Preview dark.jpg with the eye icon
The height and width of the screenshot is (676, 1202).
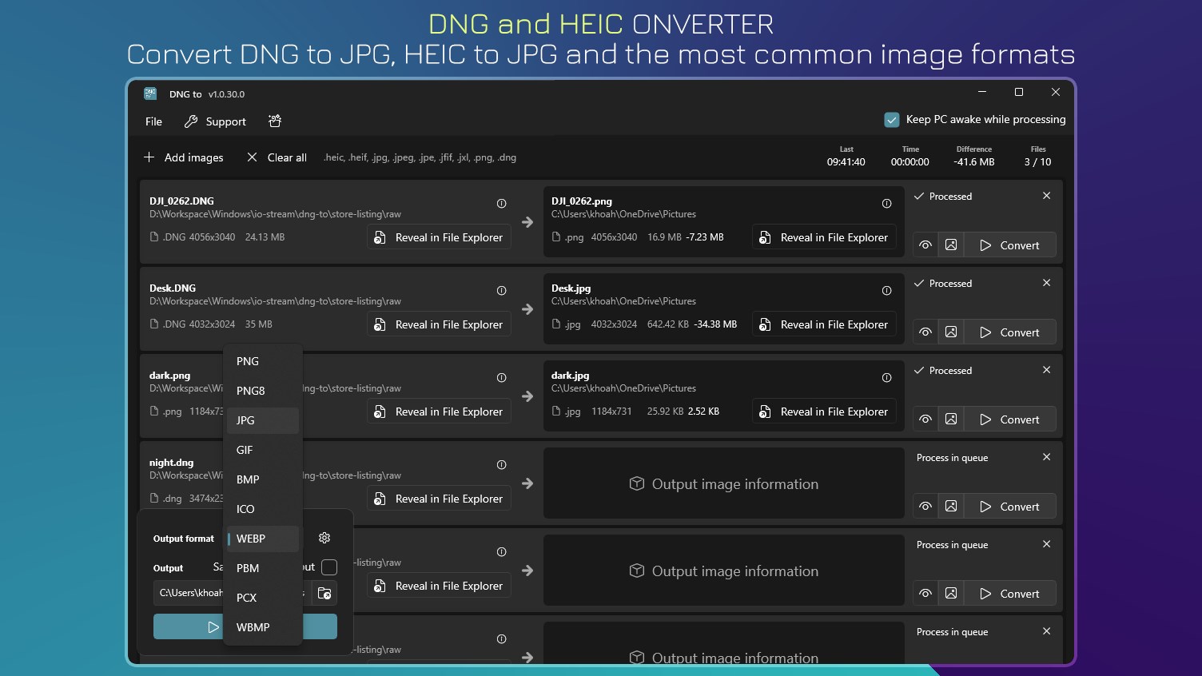(x=925, y=419)
